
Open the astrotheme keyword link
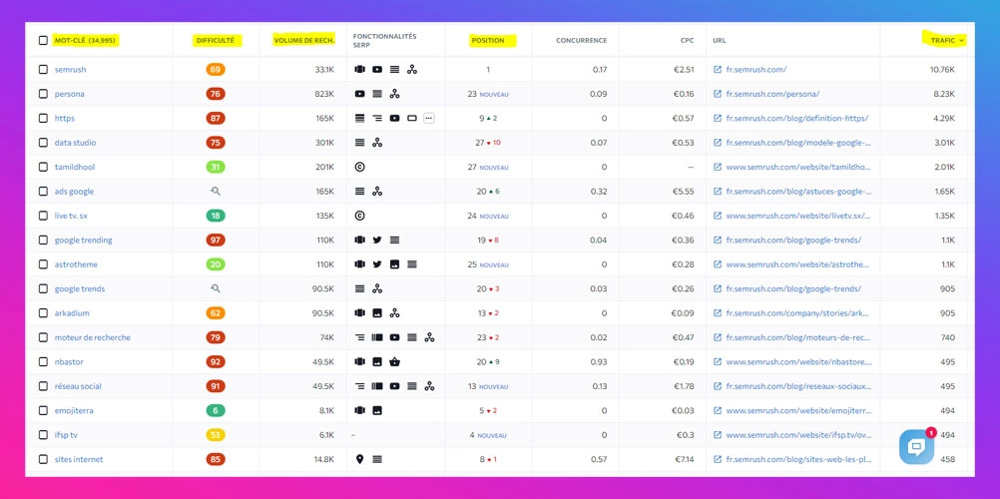[76, 264]
